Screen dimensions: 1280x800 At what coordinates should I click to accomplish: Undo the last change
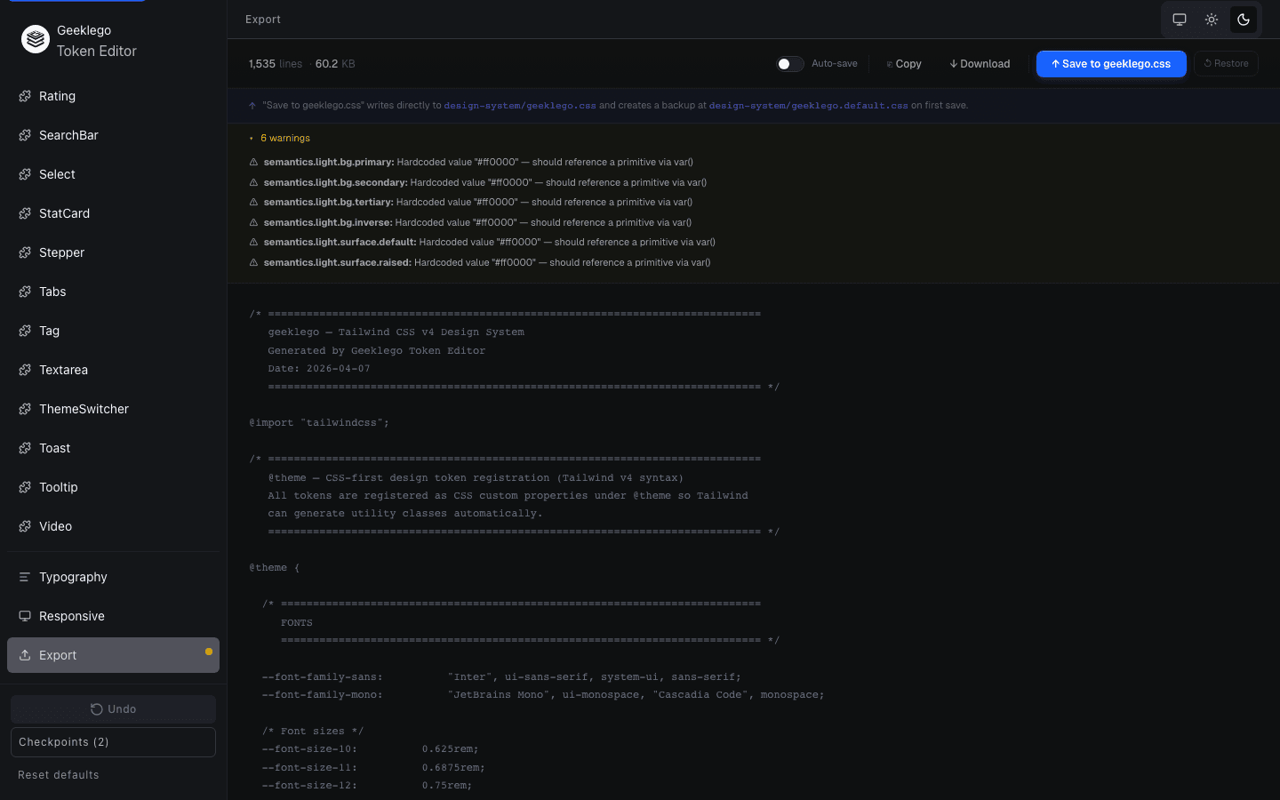point(113,709)
